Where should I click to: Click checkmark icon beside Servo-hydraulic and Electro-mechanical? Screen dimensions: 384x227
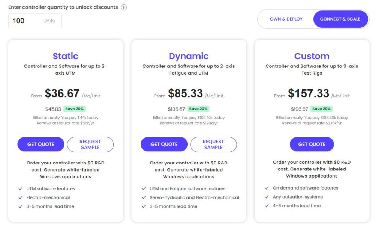coord(144,197)
